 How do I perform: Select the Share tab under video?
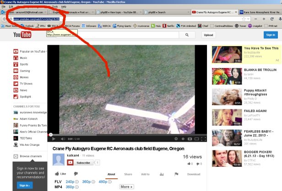pyautogui.click(x=128, y=174)
